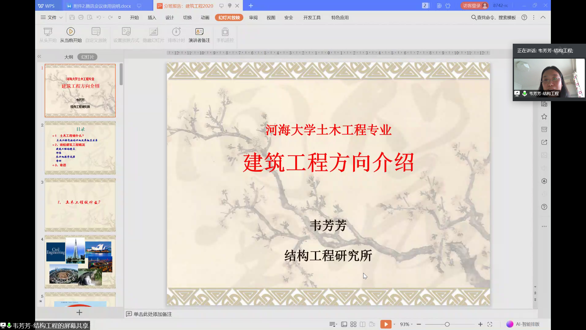The image size is (586, 330).
Task: Click the zoom slider handle
Action: click(x=447, y=324)
